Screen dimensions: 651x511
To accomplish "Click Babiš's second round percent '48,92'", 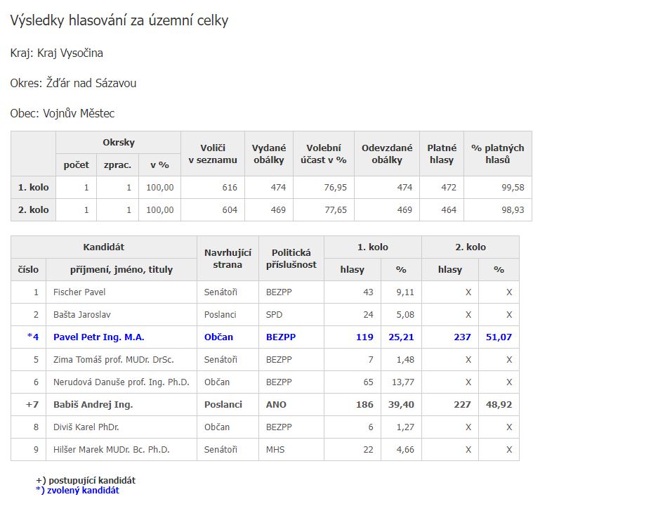I will [499, 404].
